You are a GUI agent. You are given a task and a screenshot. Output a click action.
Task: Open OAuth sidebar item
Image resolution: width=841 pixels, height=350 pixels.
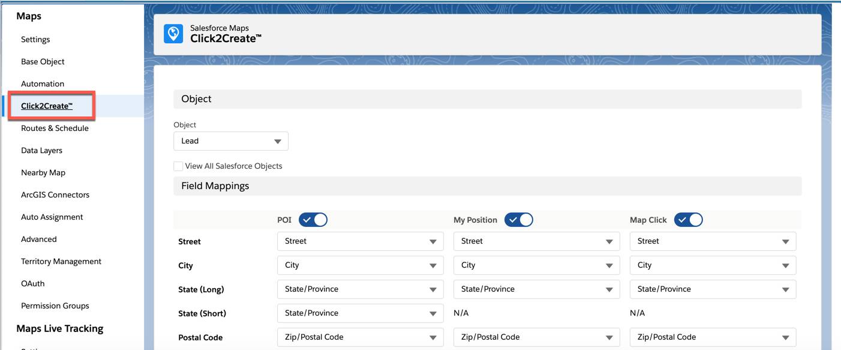point(33,284)
